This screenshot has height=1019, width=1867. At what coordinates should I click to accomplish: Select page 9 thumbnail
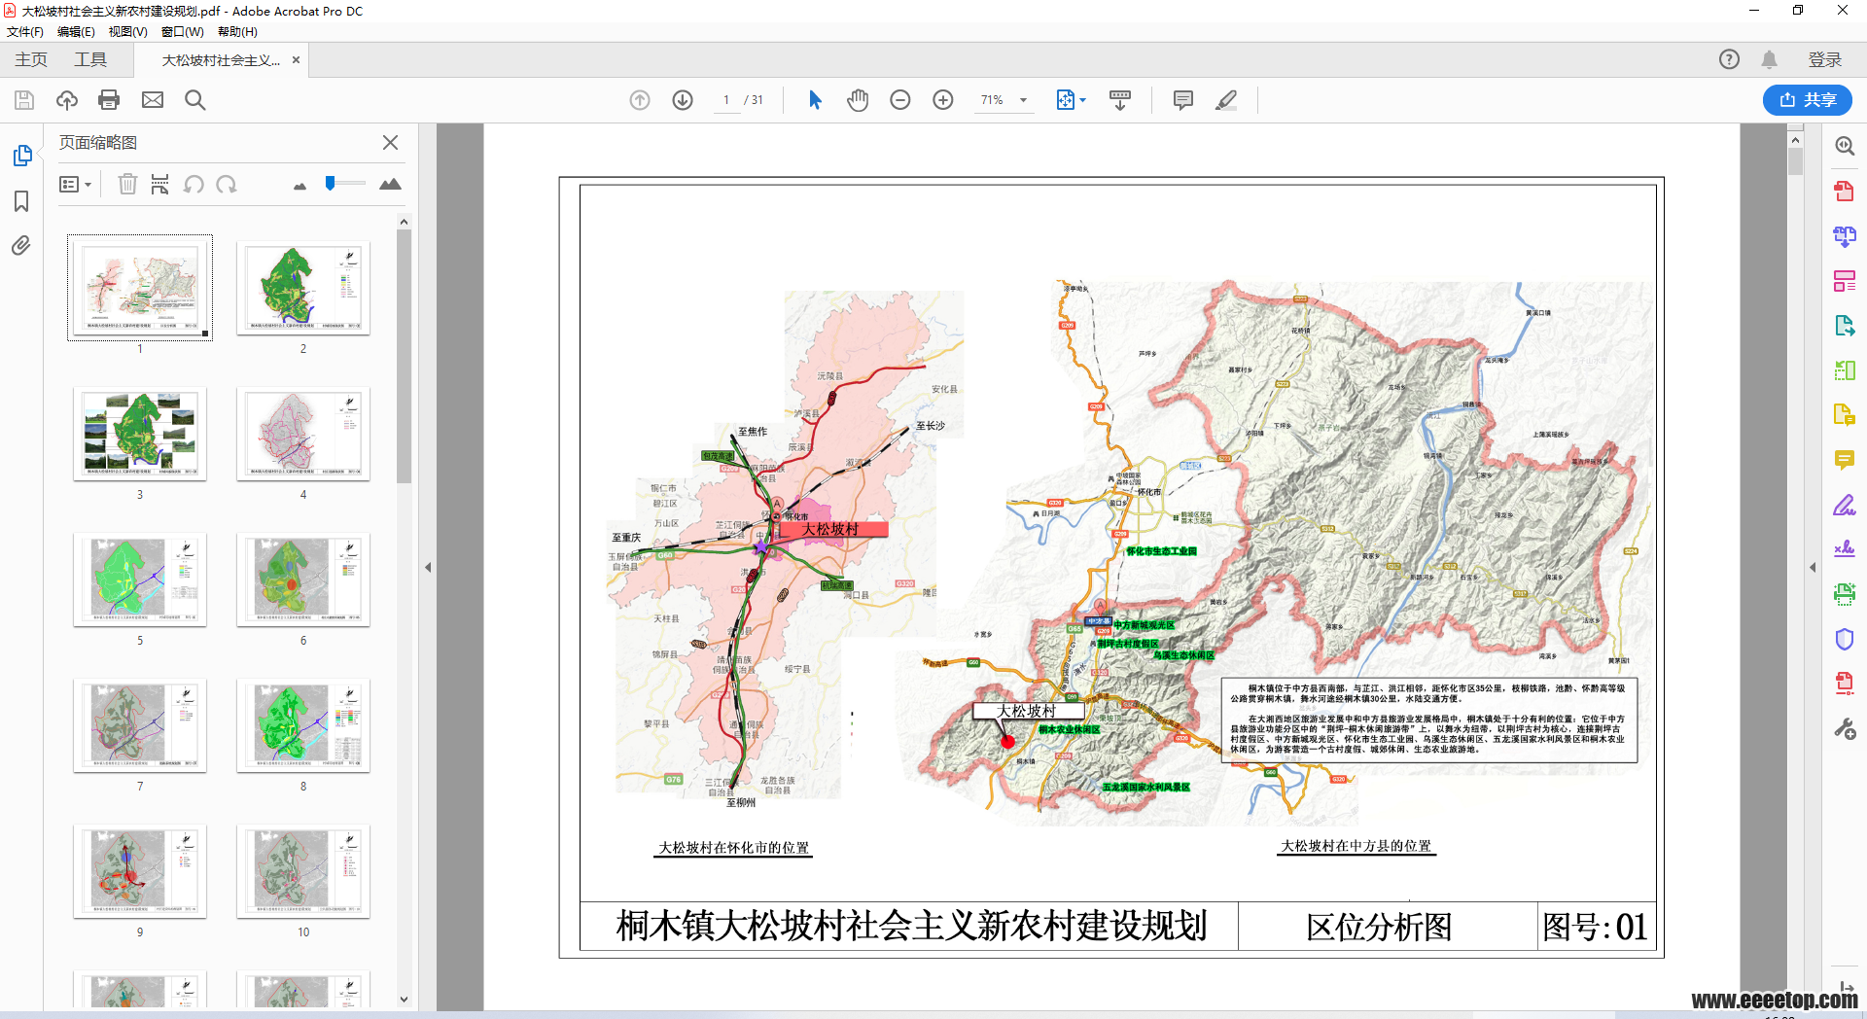coord(140,871)
